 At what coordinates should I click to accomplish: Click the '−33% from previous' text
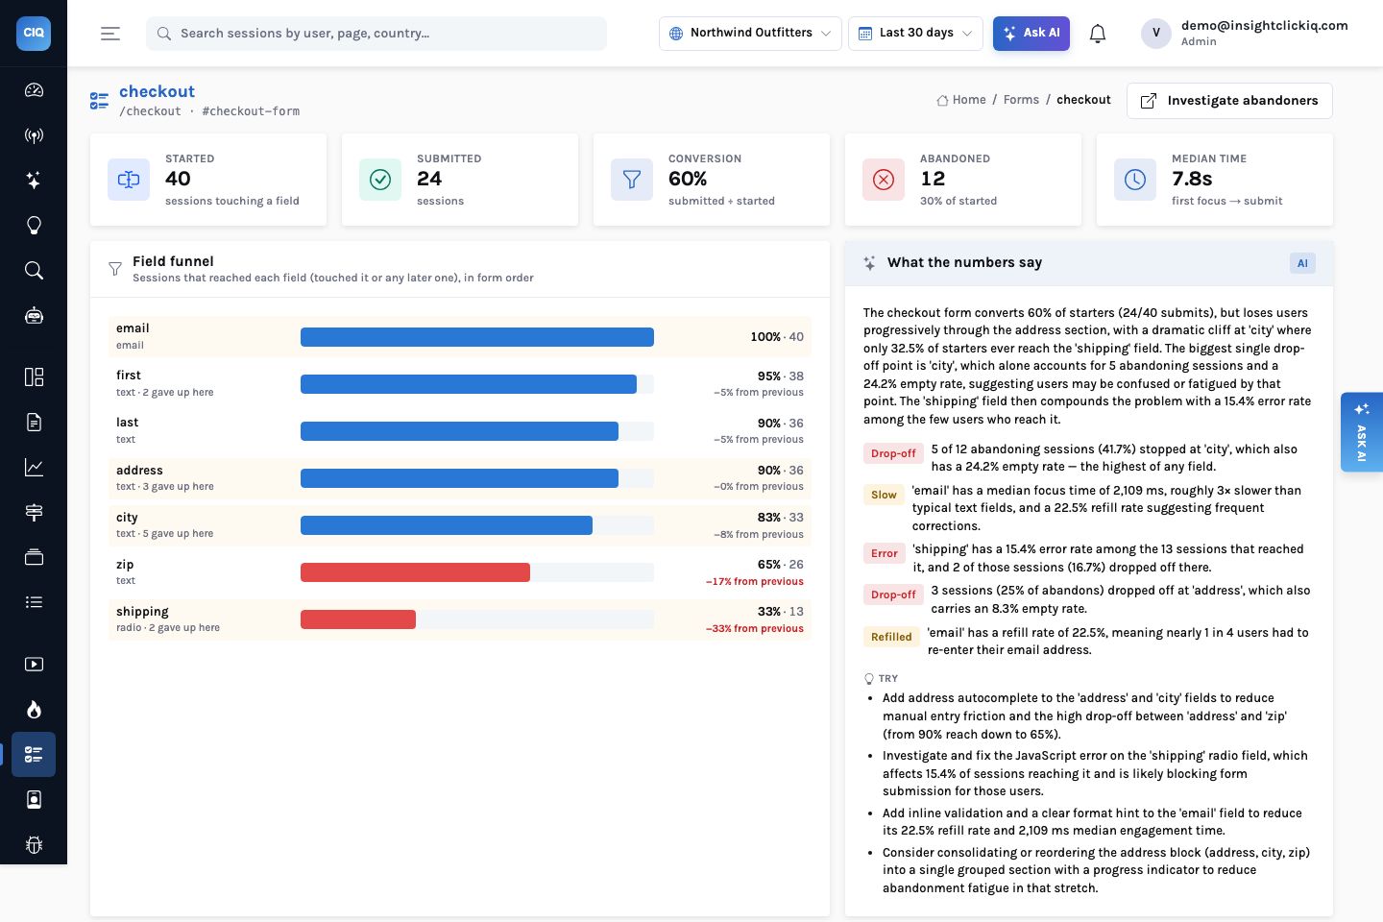coord(755,629)
